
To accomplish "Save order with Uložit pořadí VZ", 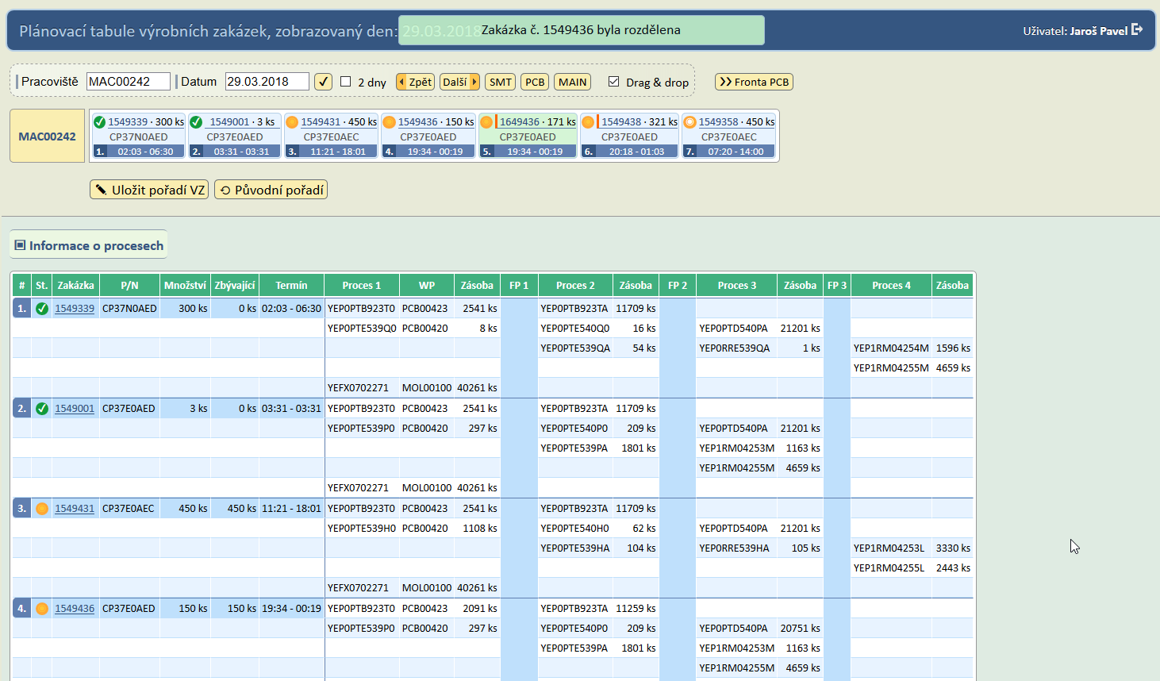I will (149, 190).
